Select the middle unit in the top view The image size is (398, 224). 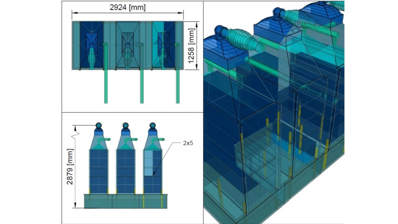point(128,45)
